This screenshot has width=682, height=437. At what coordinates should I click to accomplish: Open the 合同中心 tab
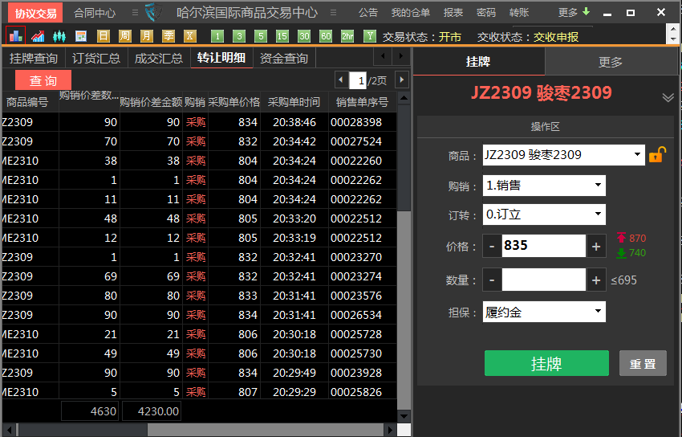[94, 13]
